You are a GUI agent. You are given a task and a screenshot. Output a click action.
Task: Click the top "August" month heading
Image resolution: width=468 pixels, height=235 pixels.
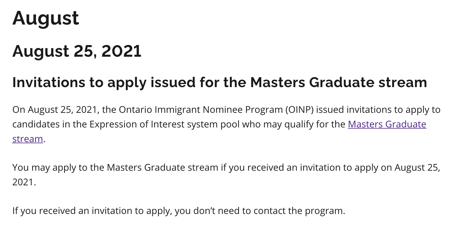click(46, 18)
